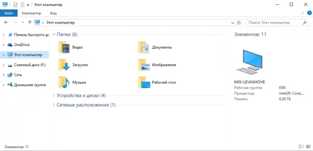
Task: Switch to large icons view in status bar
Action: 308,146
